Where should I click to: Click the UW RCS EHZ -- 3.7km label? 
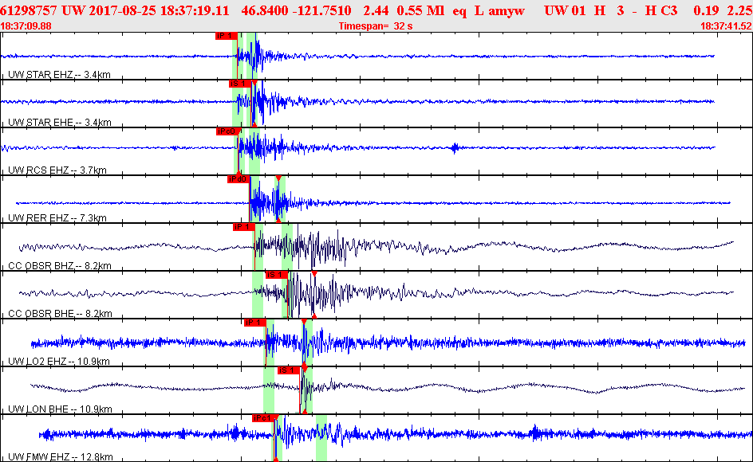57,170
